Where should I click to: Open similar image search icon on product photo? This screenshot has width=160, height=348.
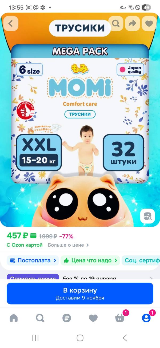(147, 216)
